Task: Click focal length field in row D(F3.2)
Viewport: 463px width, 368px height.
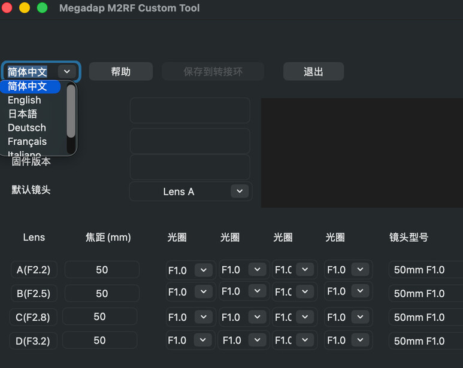Action: click(x=100, y=340)
